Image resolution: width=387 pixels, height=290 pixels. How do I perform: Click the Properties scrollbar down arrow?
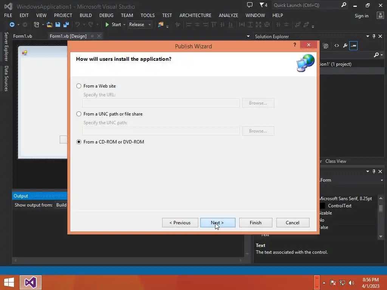point(381,236)
